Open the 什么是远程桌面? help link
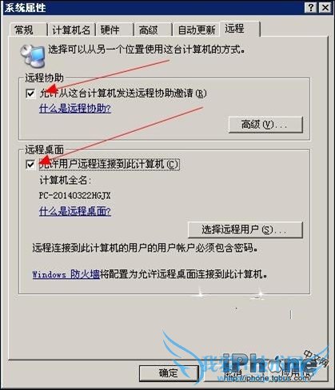Screen dimensions: 335x390 [75, 212]
